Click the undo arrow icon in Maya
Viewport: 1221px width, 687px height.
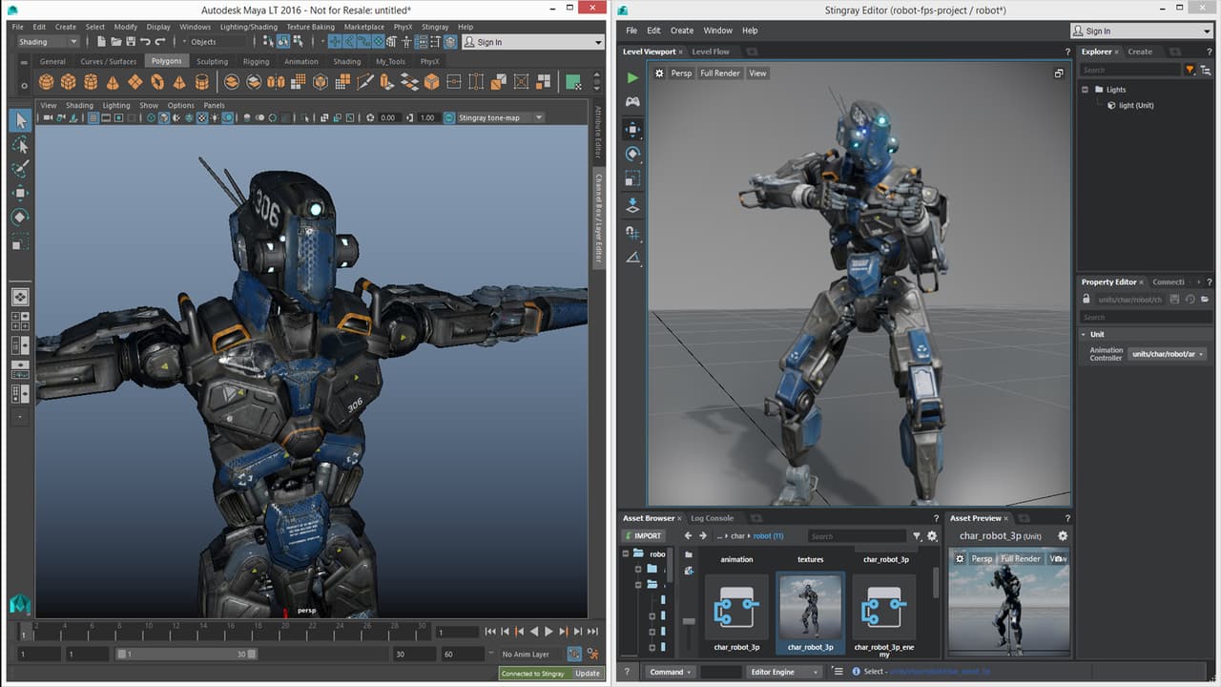(145, 42)
